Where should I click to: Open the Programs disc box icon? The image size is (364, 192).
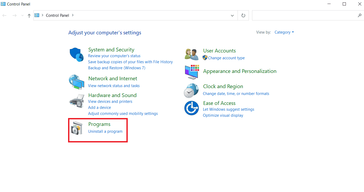tap(77, 129)
